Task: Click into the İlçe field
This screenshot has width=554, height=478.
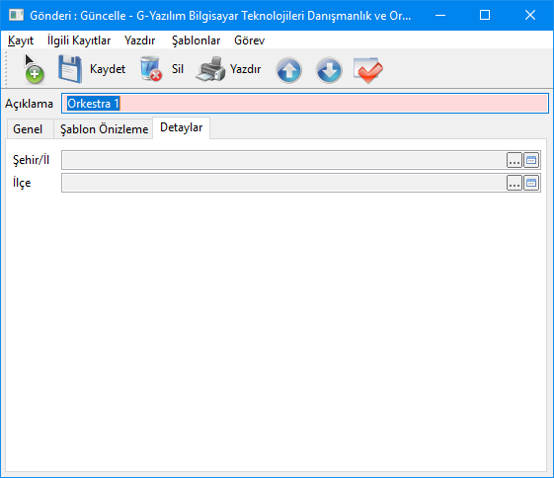Action: coord(283,183)
